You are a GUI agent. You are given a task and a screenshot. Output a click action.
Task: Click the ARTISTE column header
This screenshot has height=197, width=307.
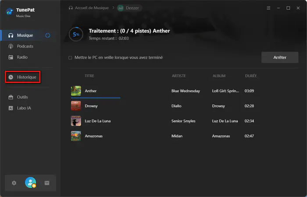click(x=179, y=76)
